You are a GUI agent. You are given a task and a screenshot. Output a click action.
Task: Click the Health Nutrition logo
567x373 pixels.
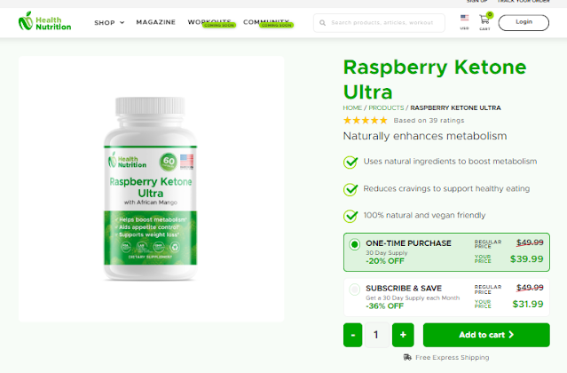point(44,21)
